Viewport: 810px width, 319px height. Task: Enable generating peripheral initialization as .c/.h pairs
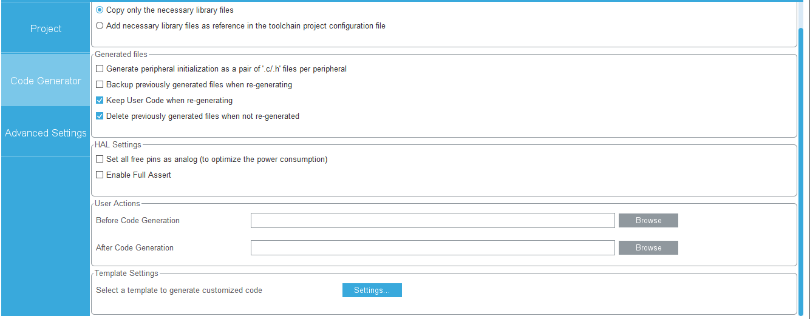pos(100,69)
